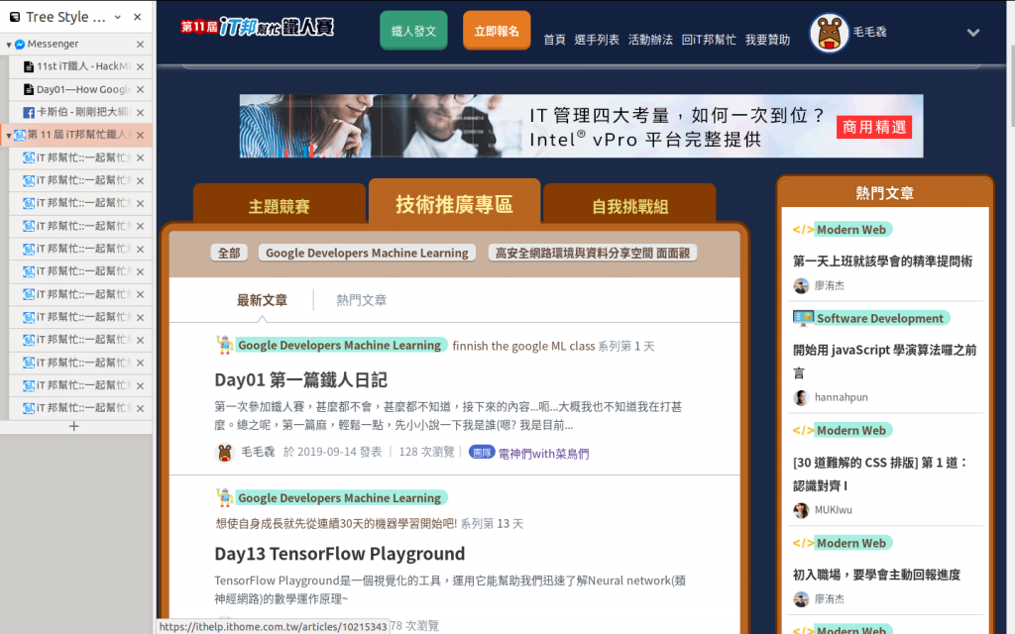The height and width of the screenshot is (634, 1015).
Task: Collapse the 第 11 屆 iT邦幫忙鐵人 tab tree
Action: tap(8, 135)
